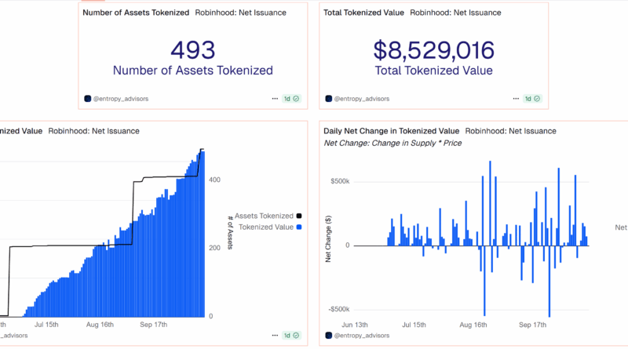Toggle the Tokenized Value series in the legend
628x349 pixels.
click(x=266, y=227)
